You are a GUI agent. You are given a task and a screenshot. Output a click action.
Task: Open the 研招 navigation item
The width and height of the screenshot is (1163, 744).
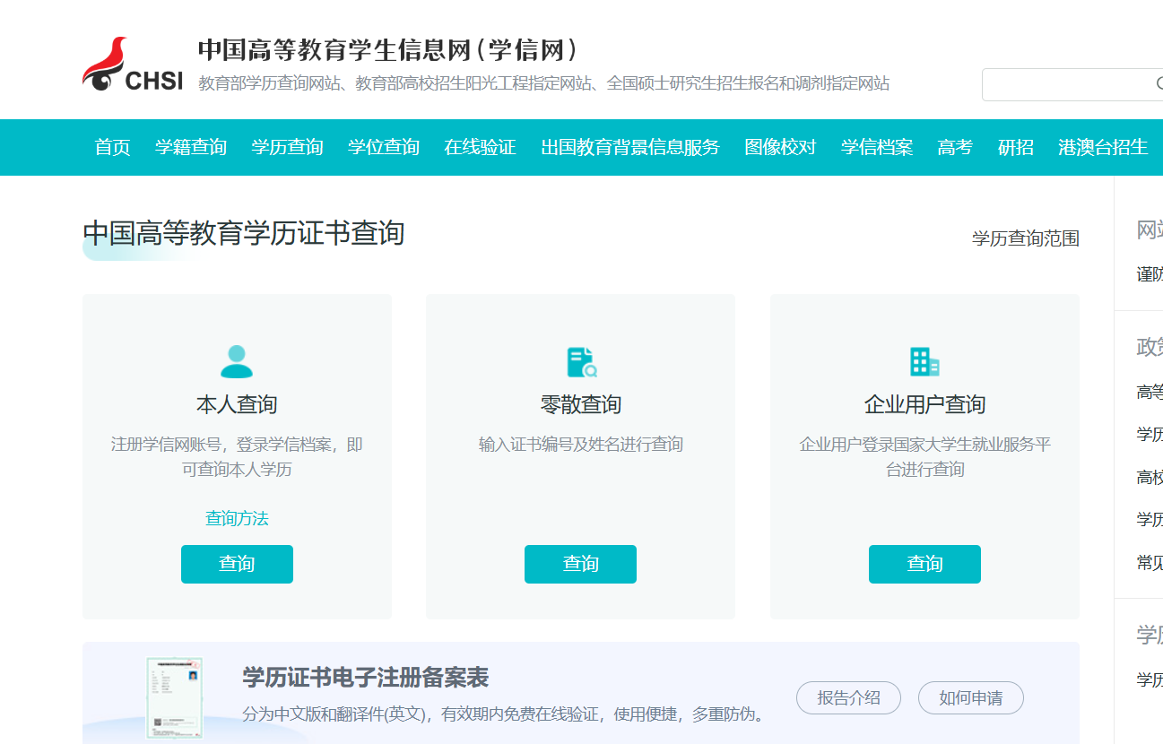pyautogui.click(x=1016, y=147)
